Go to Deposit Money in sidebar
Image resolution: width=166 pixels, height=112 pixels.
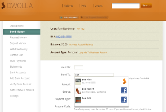point(18,43)
